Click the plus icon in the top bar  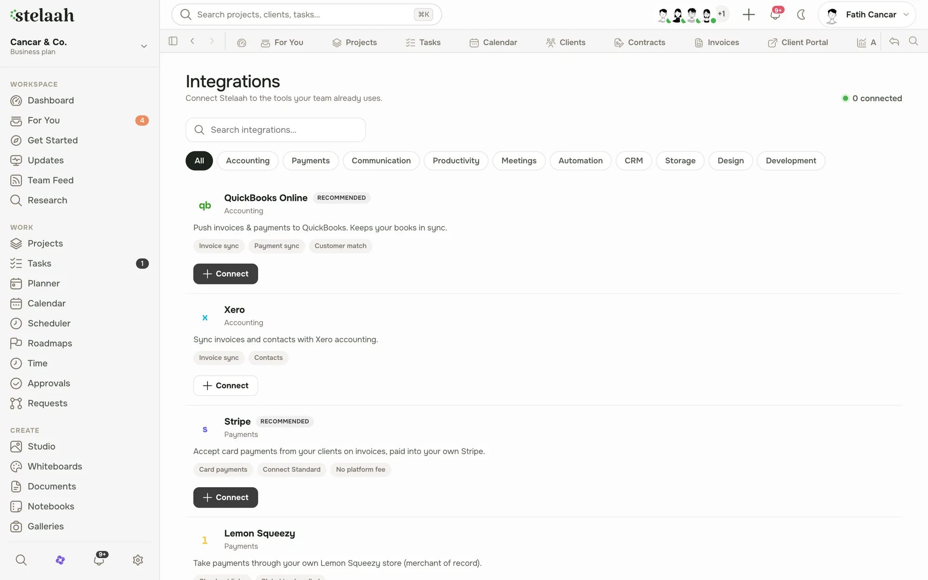pyautogui.click(x=748, y=14)
